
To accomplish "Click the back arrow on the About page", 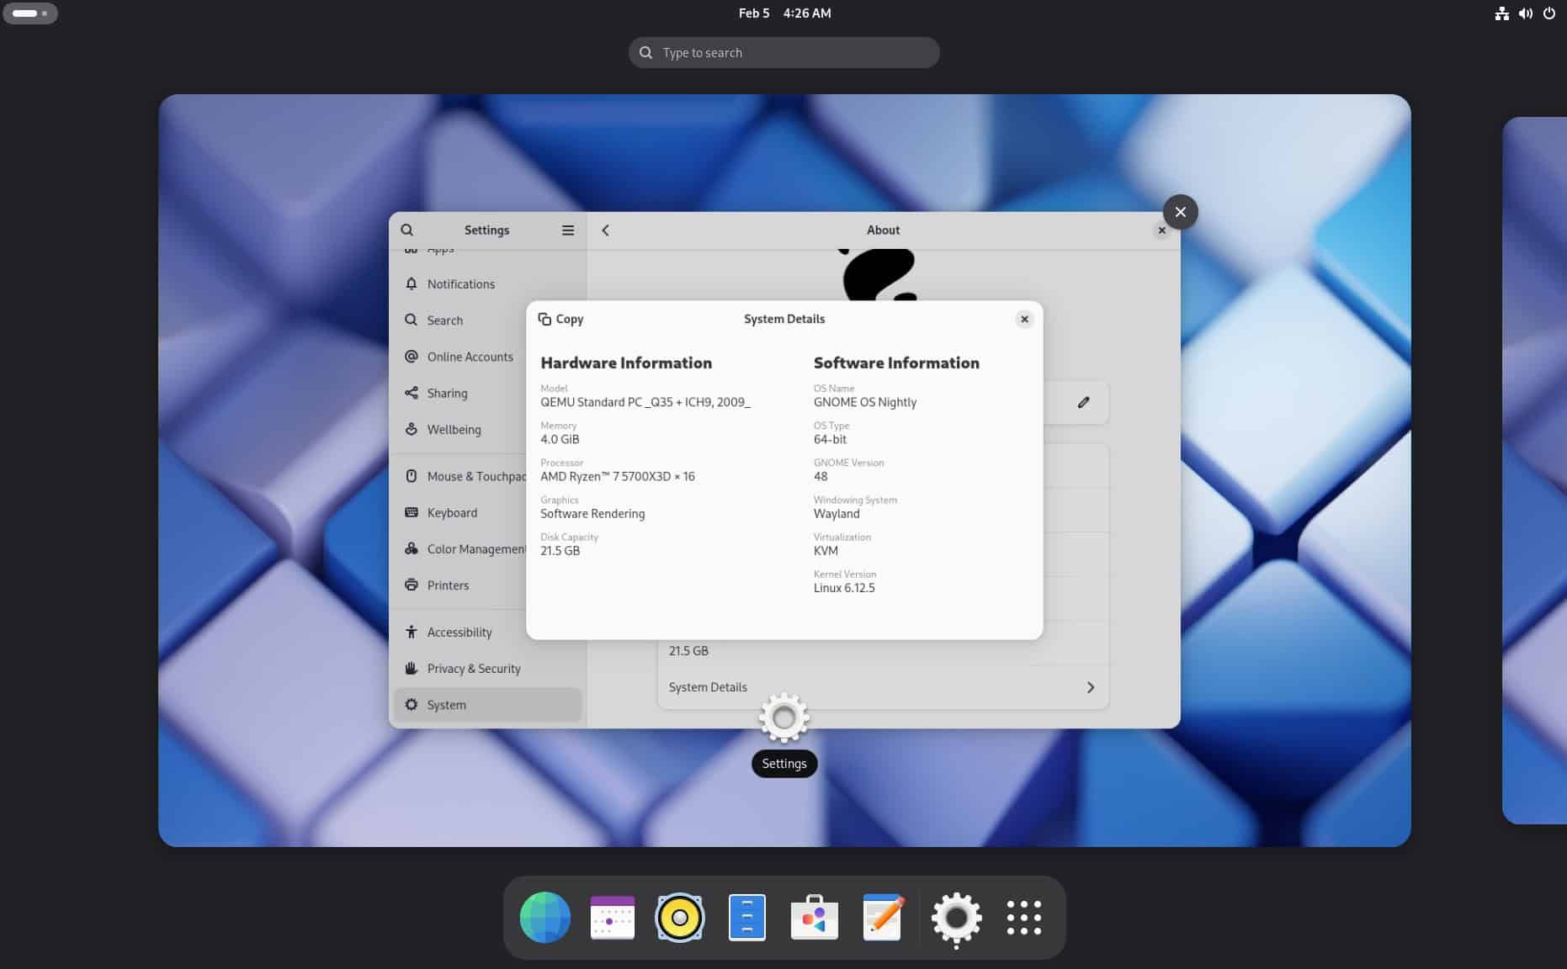I will [605, 229].
